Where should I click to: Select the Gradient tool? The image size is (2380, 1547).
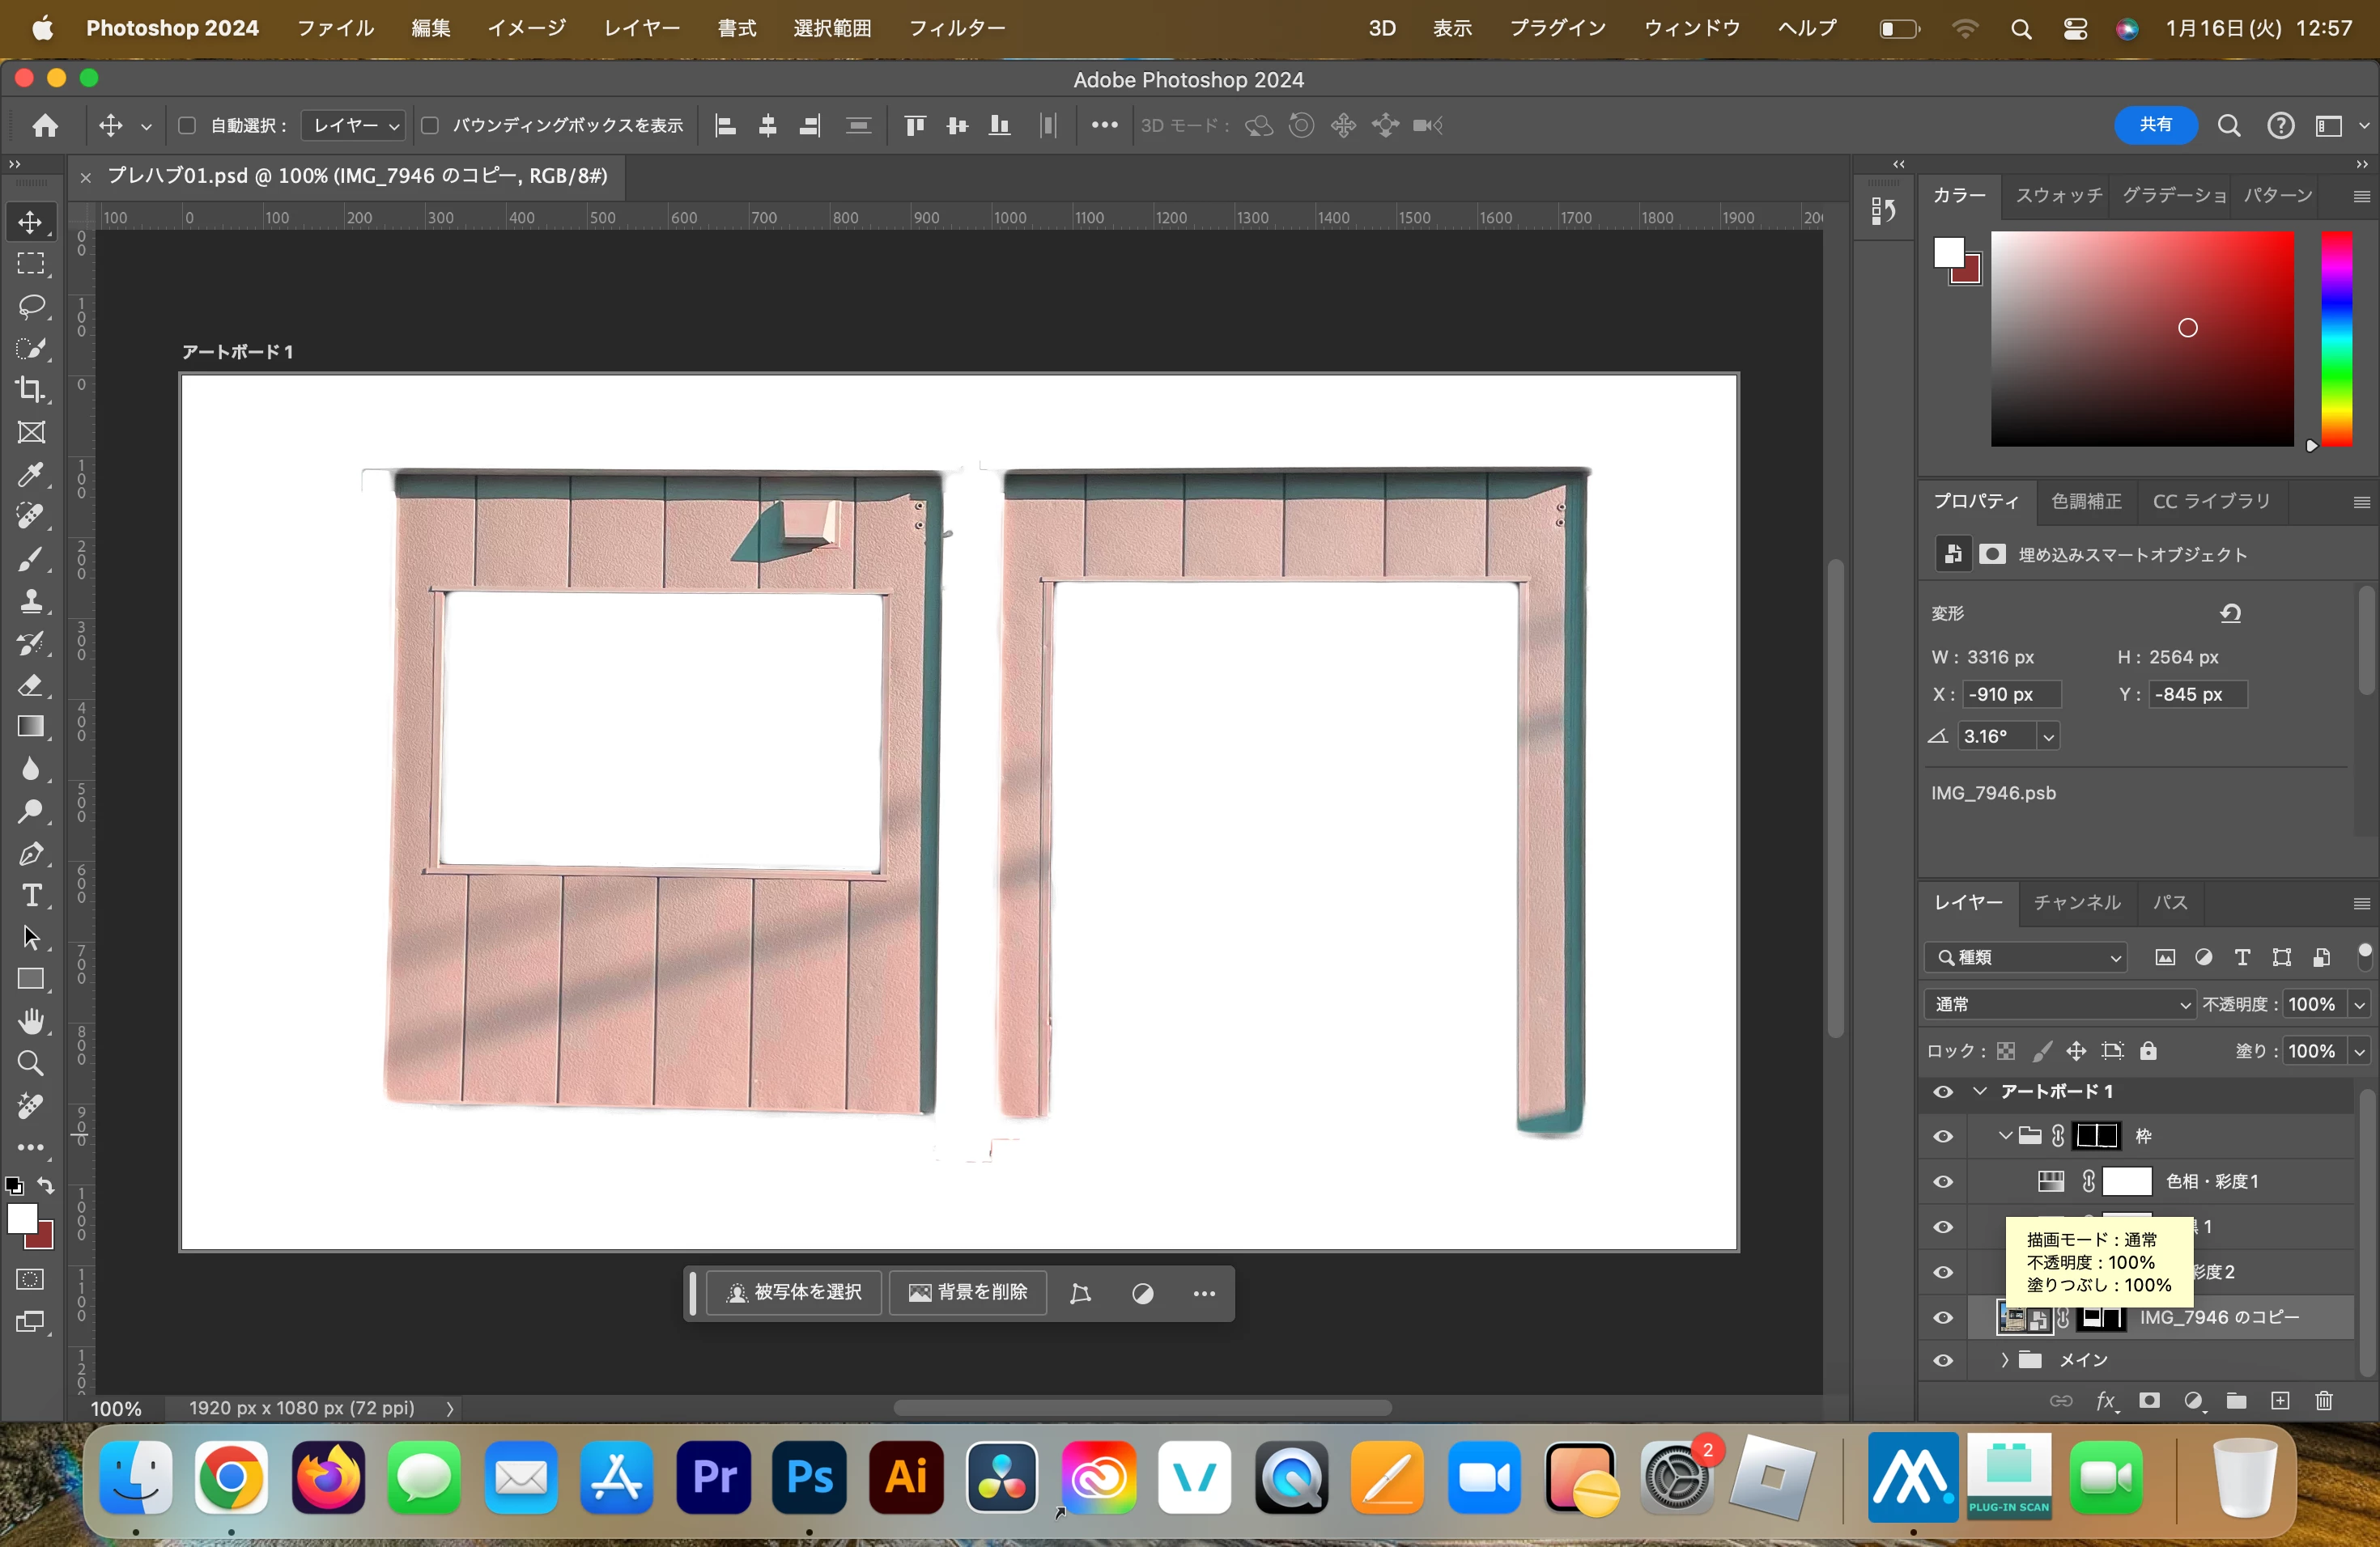(31, 727)
